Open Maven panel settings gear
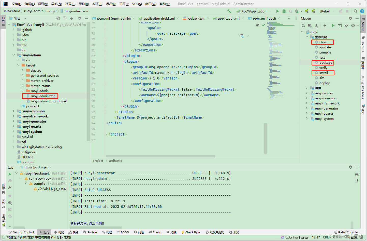The width and height of the screenshot is (367, 241). (350, 18)
